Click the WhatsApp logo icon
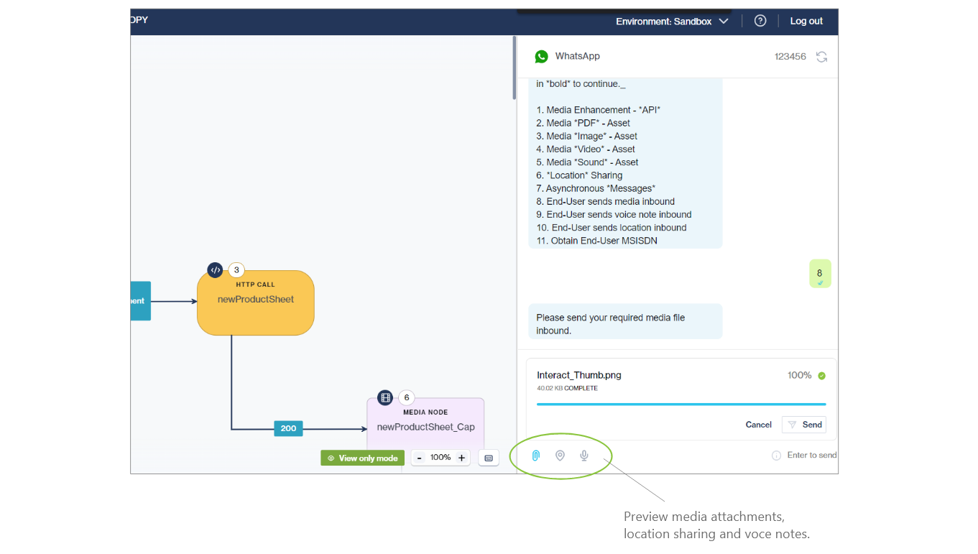Image resolution: width=978 pixels, height=554 pixels. pos(541,57)
